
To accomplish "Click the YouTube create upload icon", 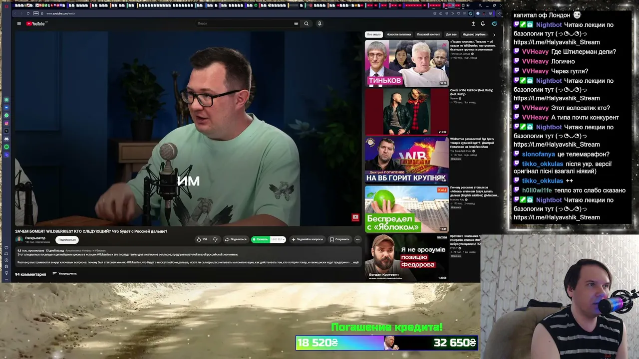I will pos(473,23).
